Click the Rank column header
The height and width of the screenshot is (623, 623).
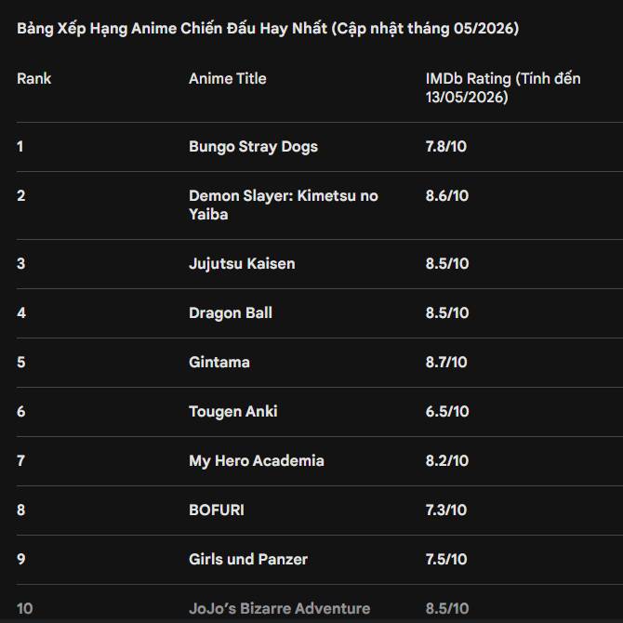click(34, 79)
